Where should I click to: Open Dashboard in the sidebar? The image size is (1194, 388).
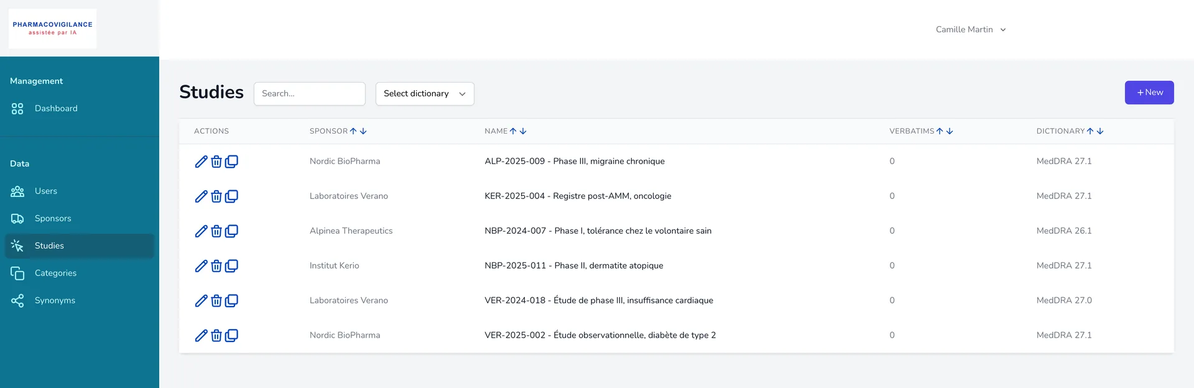[x=80, y=109]
